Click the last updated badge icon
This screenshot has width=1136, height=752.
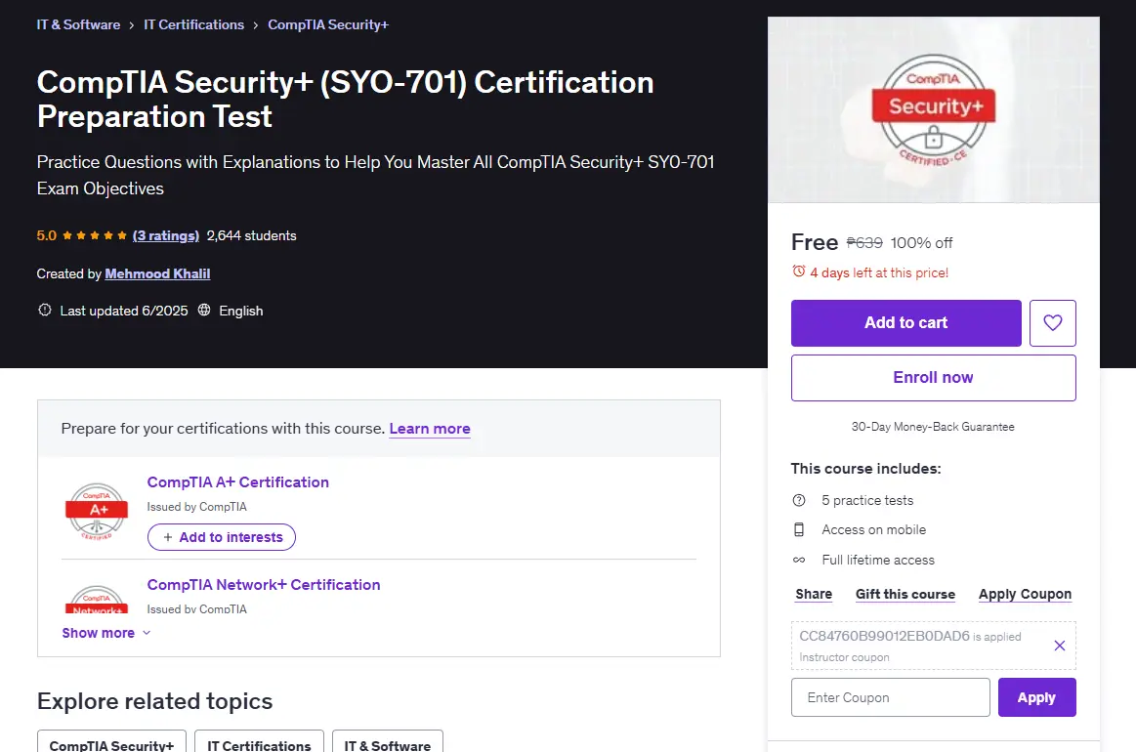[45, 310]
